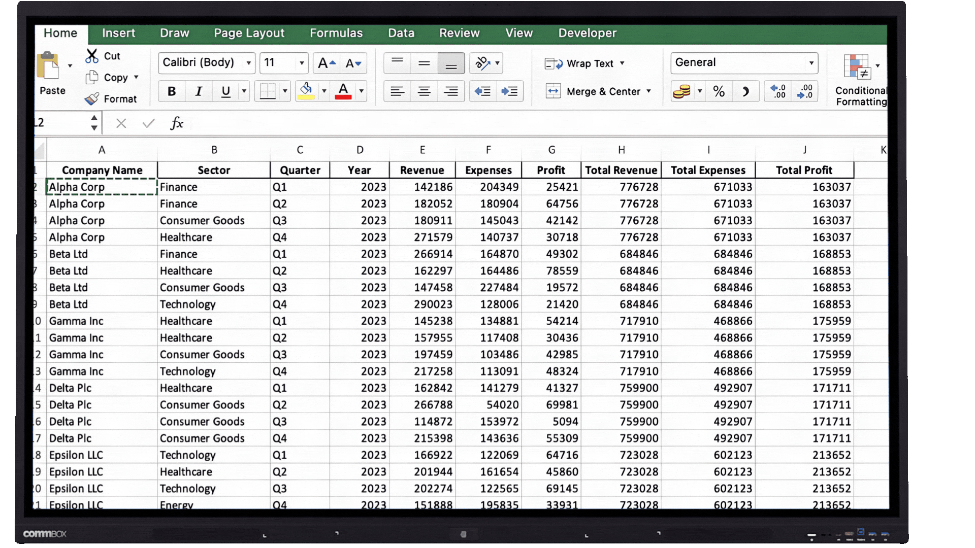This screenshot has height=548, width=975.
Task: Align text right
Action: pos(451,91)
